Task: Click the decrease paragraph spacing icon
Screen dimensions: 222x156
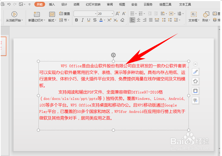Action: [170, 20]
